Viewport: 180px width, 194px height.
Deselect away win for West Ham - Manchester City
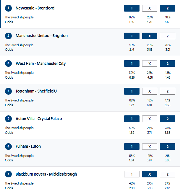click(x=168, y=63)
